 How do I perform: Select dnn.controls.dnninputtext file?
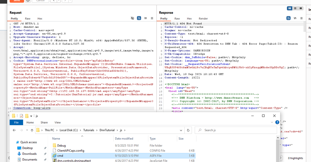(74, 161)
